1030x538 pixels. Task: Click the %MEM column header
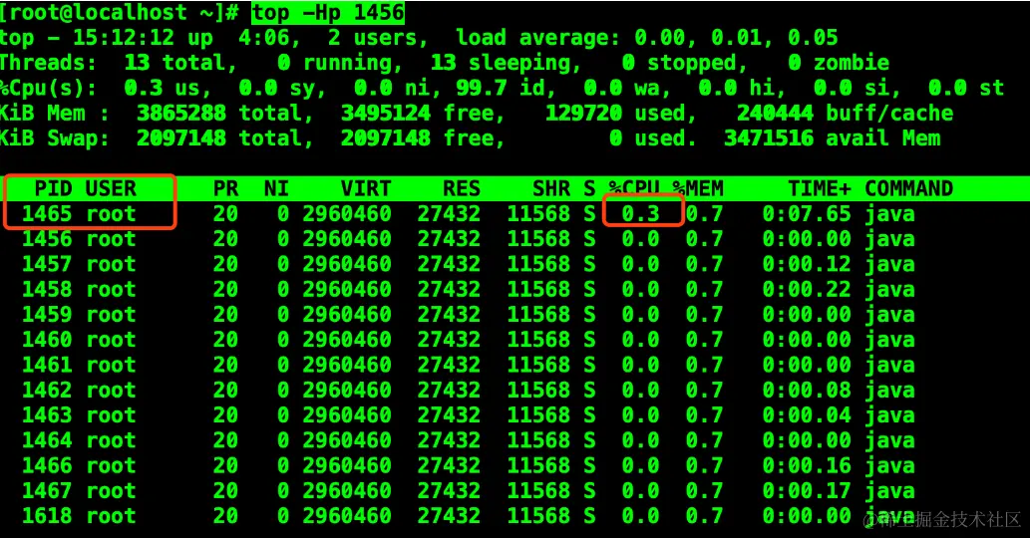tap(698, 189)
